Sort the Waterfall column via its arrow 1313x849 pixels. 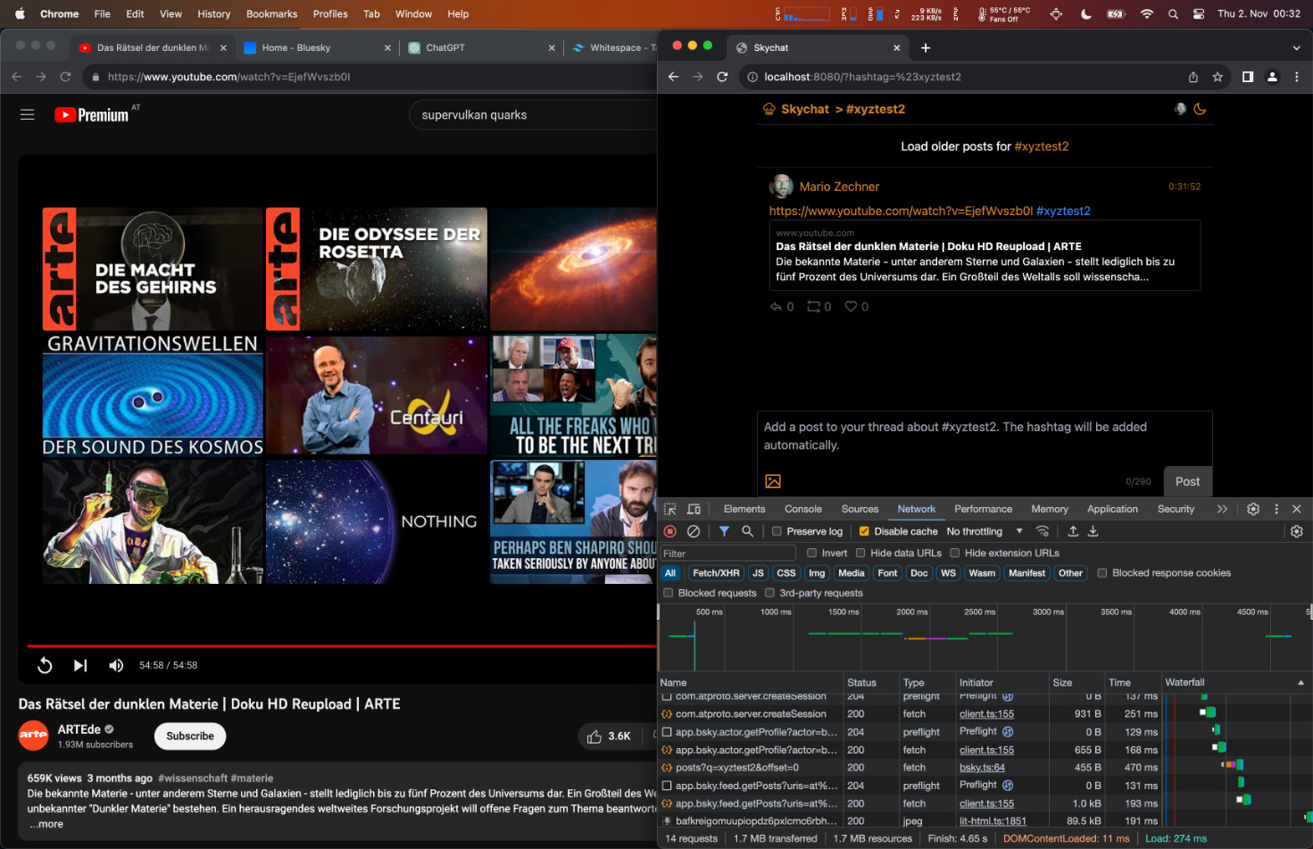coord(1301,682)
